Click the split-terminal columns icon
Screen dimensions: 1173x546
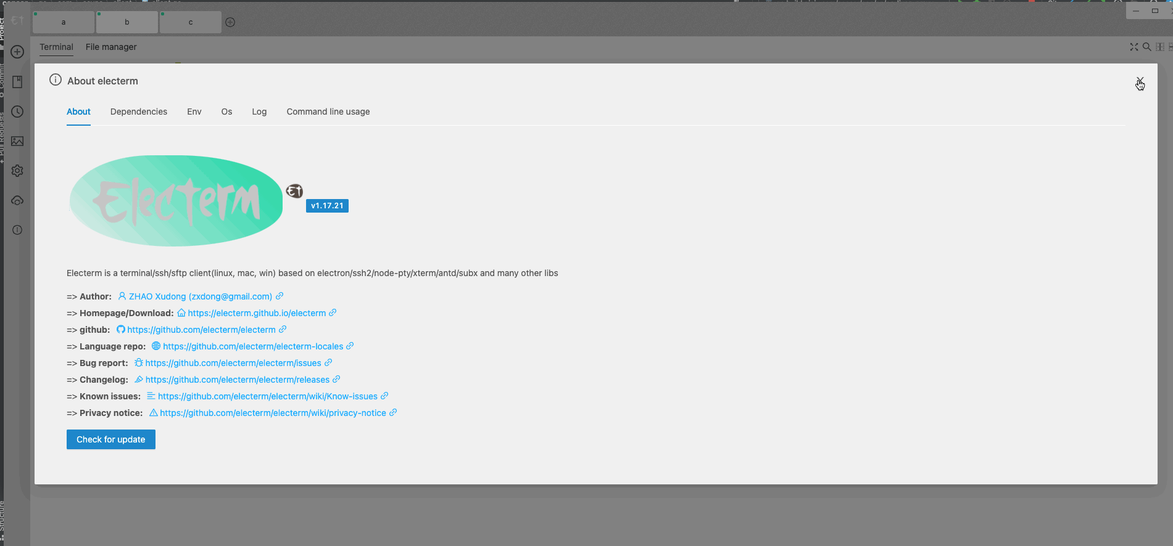click(1160, 47)
